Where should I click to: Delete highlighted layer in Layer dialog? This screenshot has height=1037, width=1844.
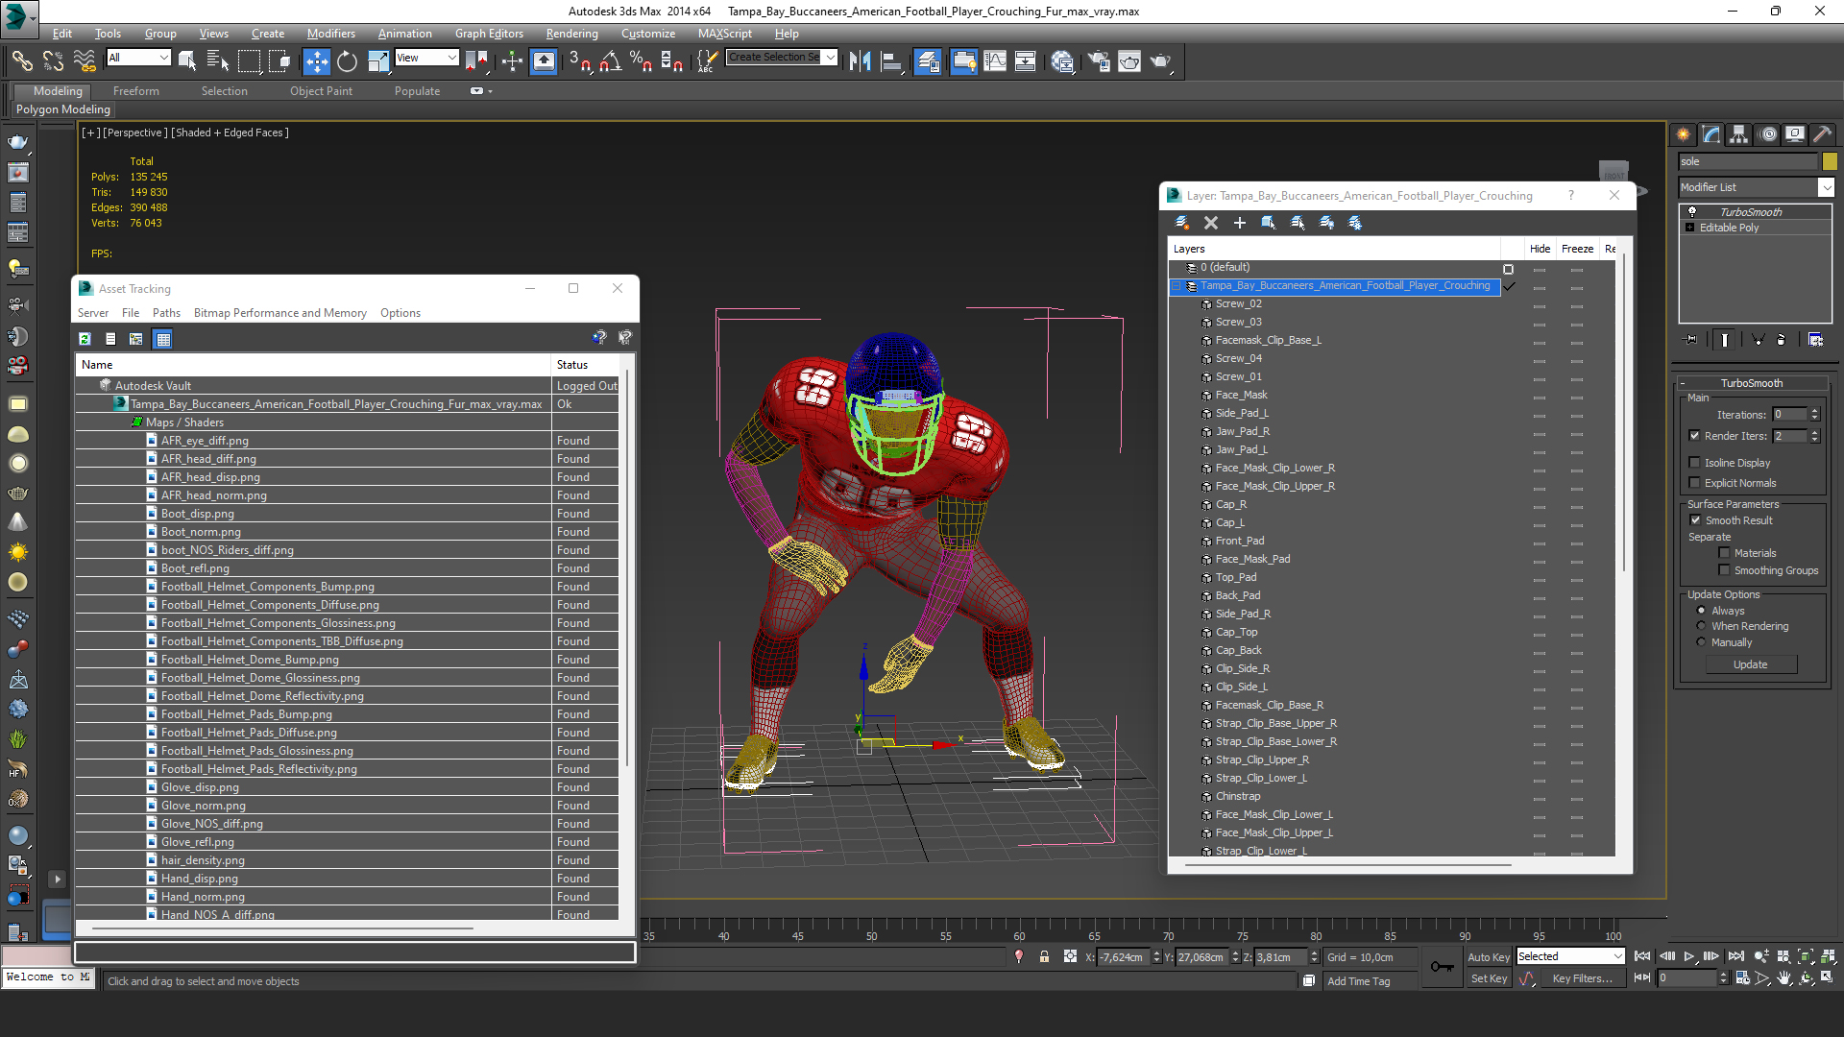point(1211,223)
